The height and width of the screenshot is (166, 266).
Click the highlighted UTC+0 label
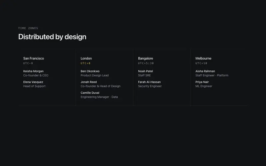pyautogui.click(x=85, y=63)
